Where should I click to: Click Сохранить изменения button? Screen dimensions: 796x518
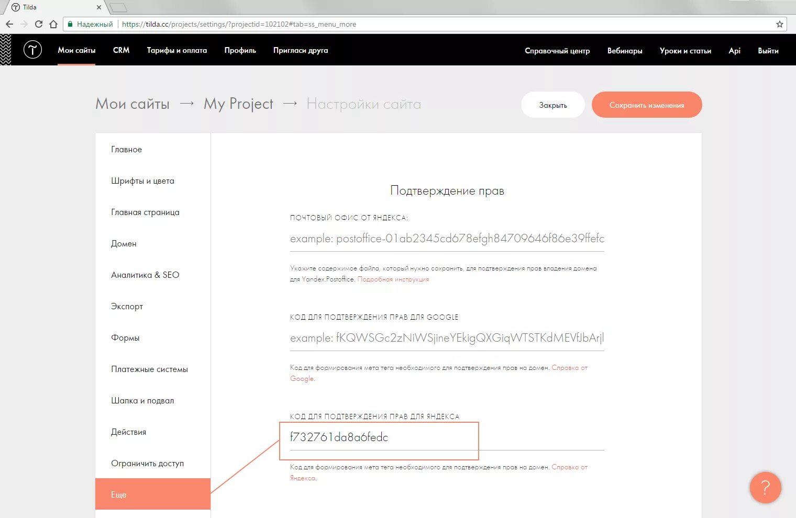647,105
